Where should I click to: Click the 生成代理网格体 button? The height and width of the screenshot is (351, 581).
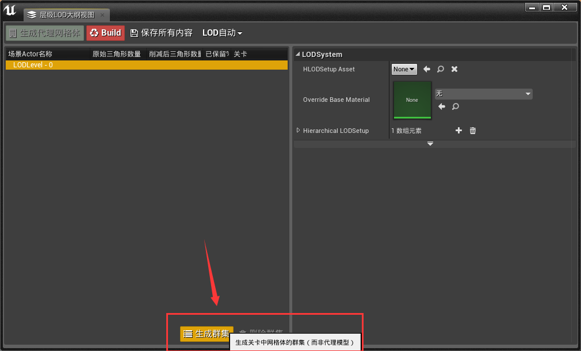(x=45, y=33)
